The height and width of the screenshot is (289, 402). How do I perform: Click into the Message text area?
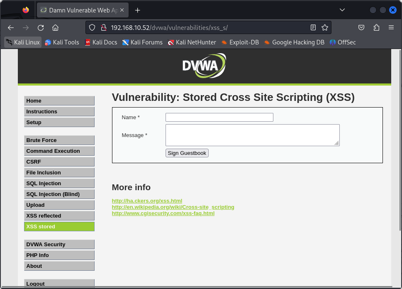pyautogui.click(x=253, y=135)
